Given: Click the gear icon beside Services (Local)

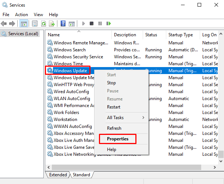Looking at the screenshot, I should pos(4,34).
